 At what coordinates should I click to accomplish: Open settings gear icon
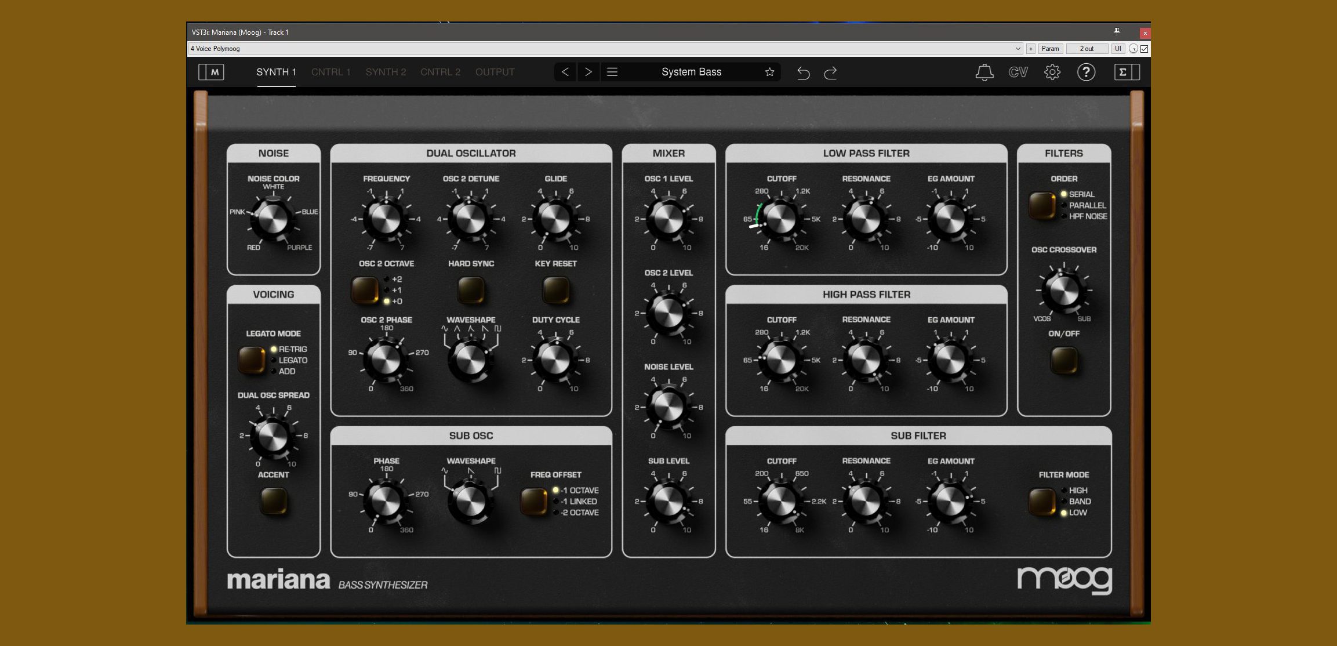click(1052, 72)
